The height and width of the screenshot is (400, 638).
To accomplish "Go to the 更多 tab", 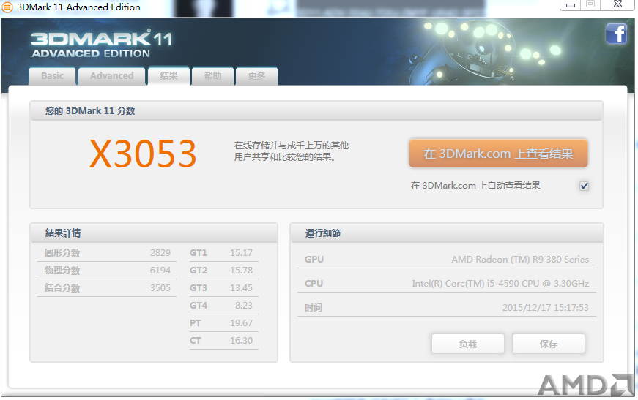I will [x=257, y=76].
